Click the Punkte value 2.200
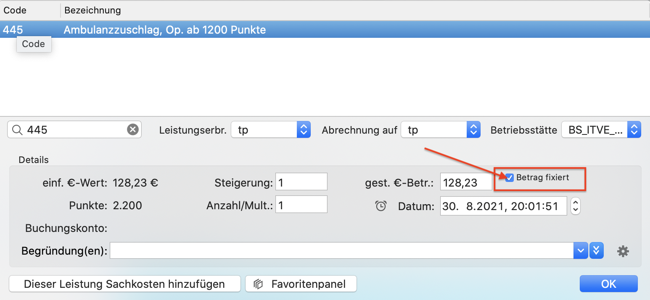The image size is (650, 300). [x=127, y=205]
